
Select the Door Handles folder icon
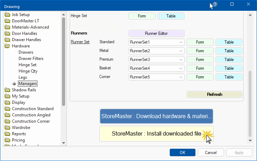(x=7, y=33)
